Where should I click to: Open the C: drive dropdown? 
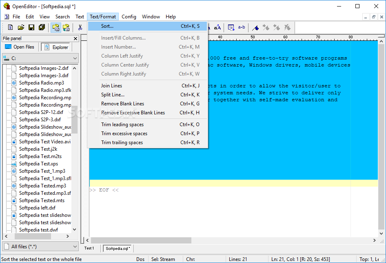click(x=40, y=58)
